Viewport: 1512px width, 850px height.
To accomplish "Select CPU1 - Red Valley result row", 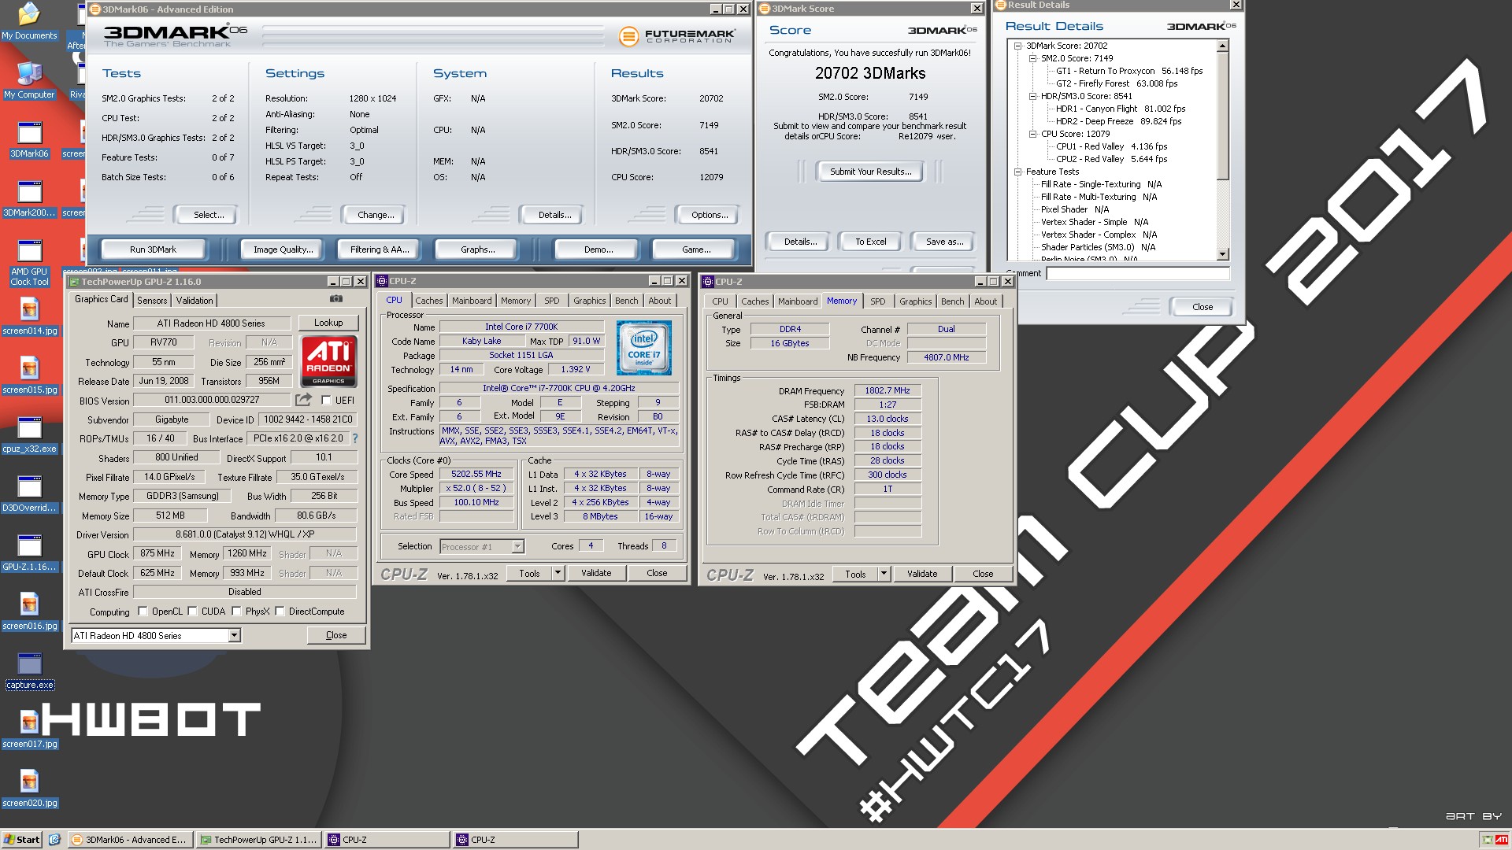I will coord(1111,146).
